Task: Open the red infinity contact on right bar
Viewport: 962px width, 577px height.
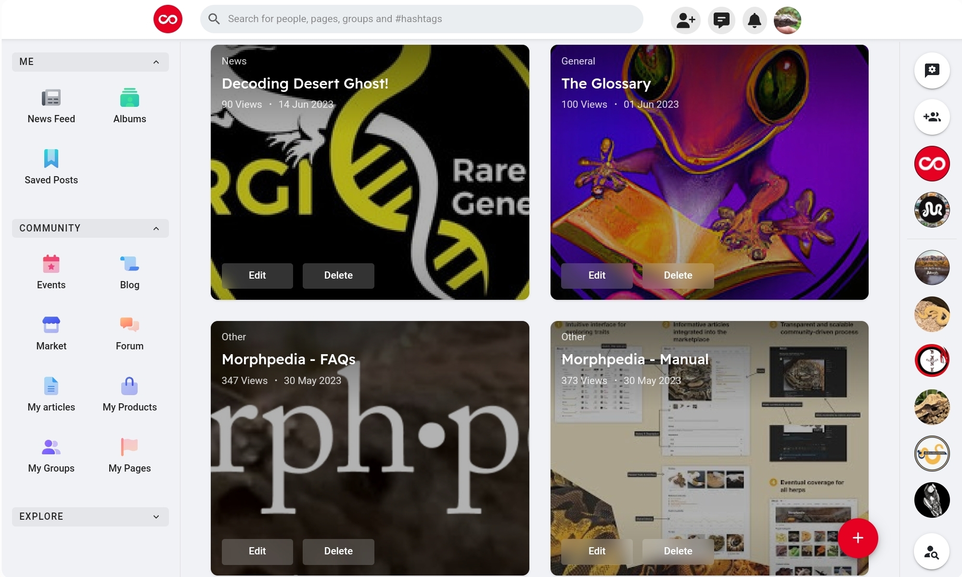Action: [932, 164]
